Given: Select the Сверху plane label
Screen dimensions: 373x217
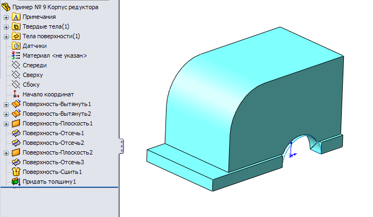Looking at the screenshot, I should [x=32, y=75].
